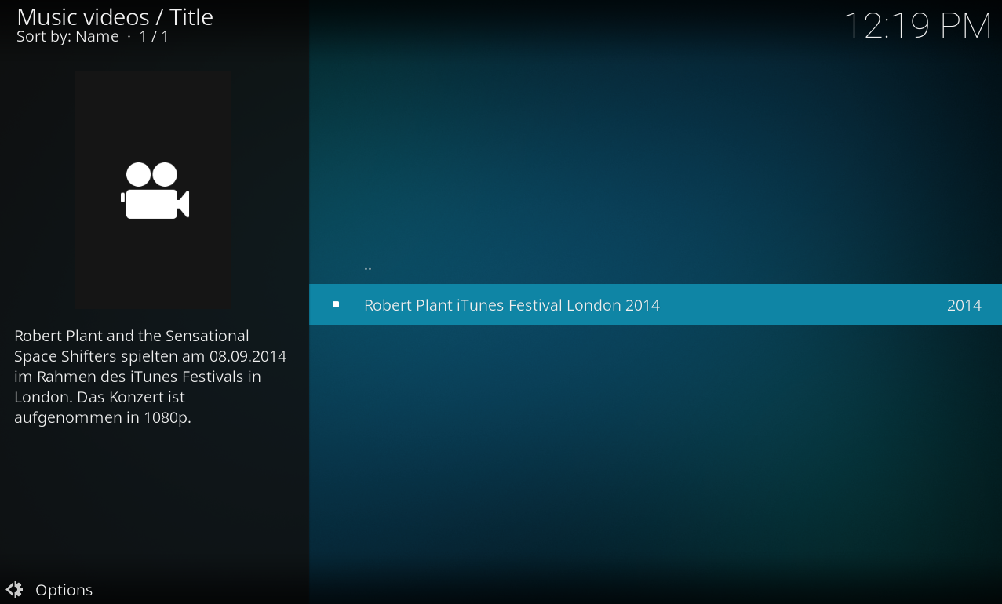Click the 12:19 PM clock
This screenshot has width=1002, height=604.
[917, 26]
